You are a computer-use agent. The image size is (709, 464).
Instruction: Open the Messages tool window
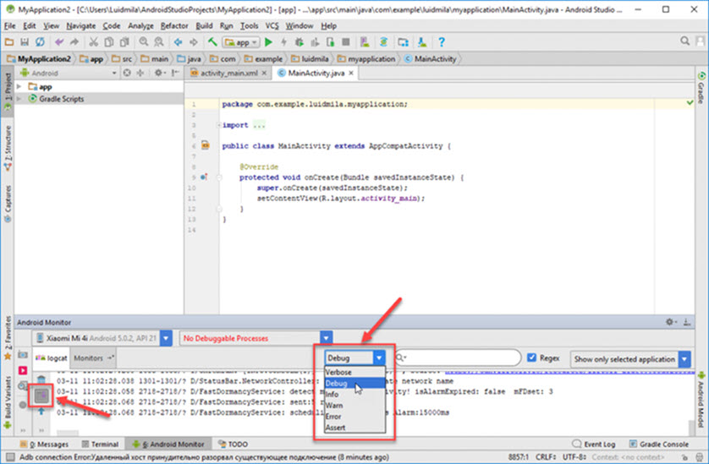44,444
